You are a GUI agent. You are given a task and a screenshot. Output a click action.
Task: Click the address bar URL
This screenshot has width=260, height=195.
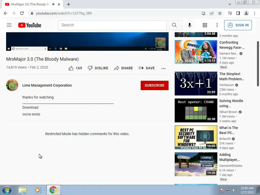pyautogui.click(x=64, y=13)
